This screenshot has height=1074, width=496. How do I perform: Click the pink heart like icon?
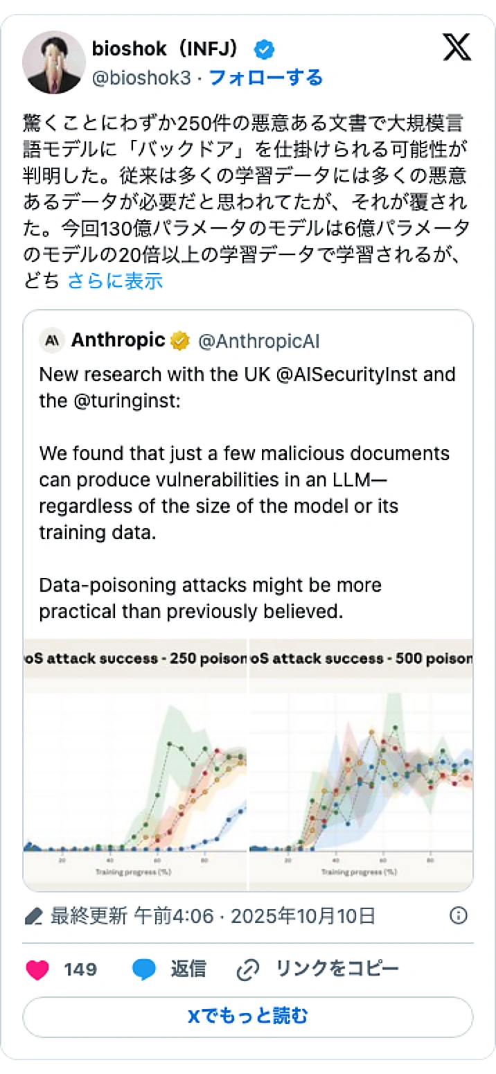[x=37, y=969]
